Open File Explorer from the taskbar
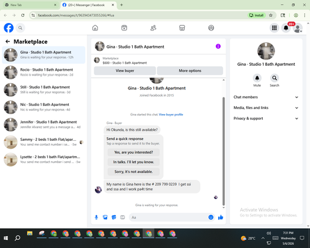 pos(30,234)
